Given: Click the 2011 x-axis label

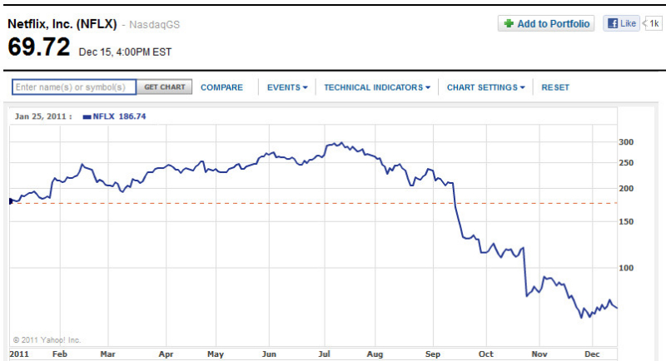Looking at the screenshot, I should point(19,354).
